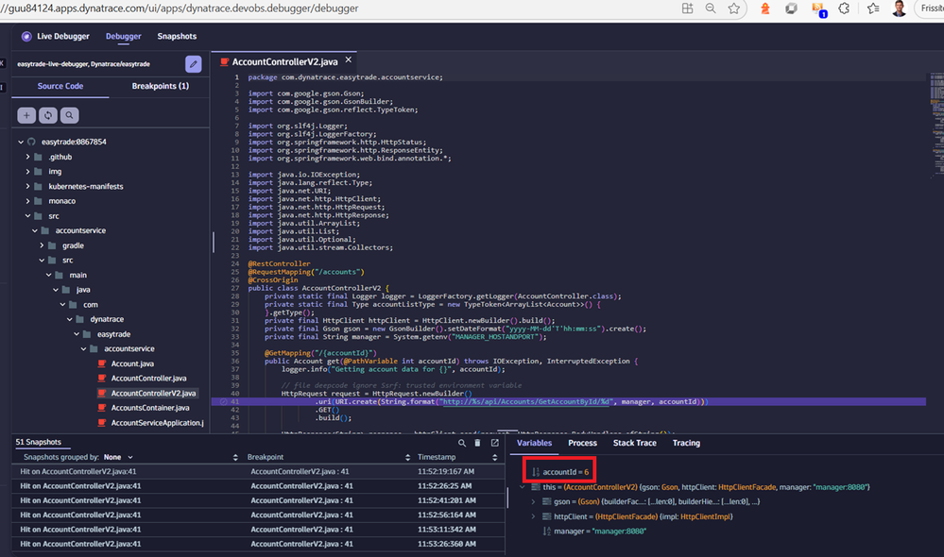The image size is (944, 557).
Task: Select the AccountControllerV2.java editor tab
Action: click(x=284, y=61)
